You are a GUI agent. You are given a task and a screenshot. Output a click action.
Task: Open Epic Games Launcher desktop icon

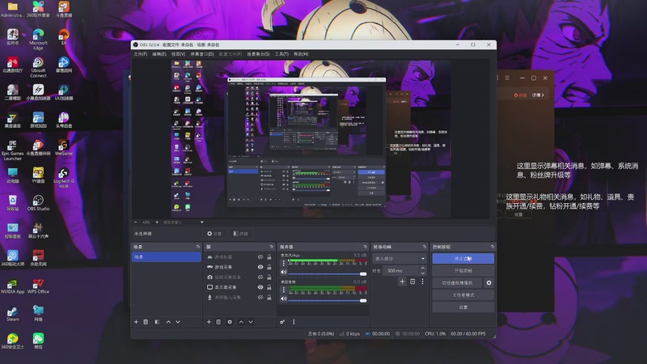click(12, 150)
